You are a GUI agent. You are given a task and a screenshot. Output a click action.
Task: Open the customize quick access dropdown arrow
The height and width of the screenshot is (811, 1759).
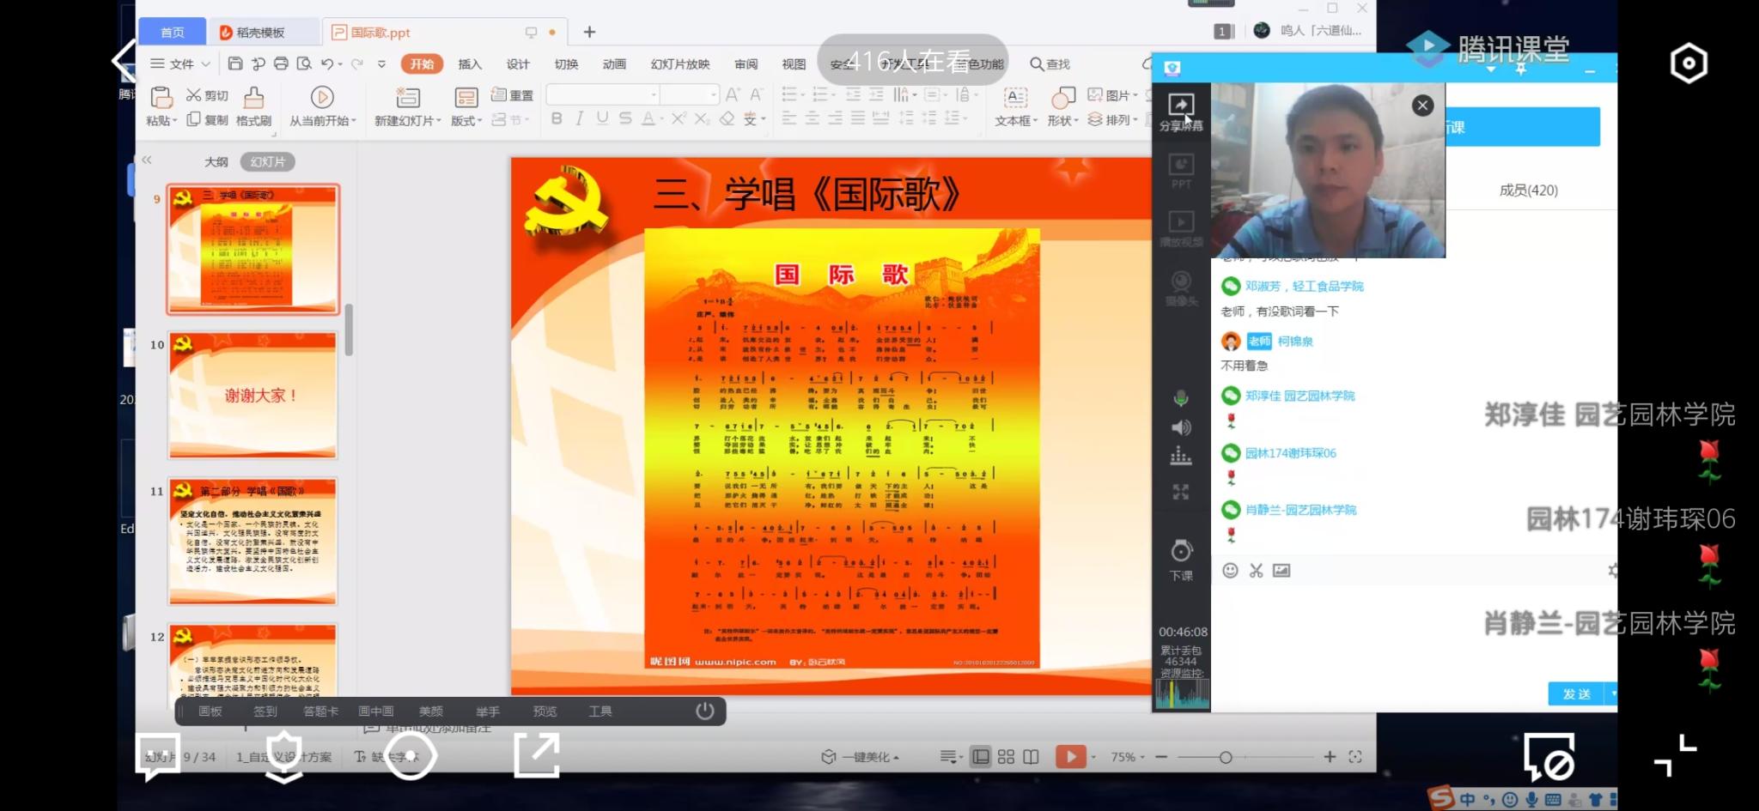pos(381,64)
